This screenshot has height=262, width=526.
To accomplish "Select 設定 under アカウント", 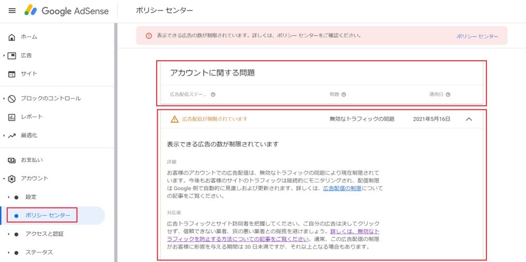I will 31,197.
